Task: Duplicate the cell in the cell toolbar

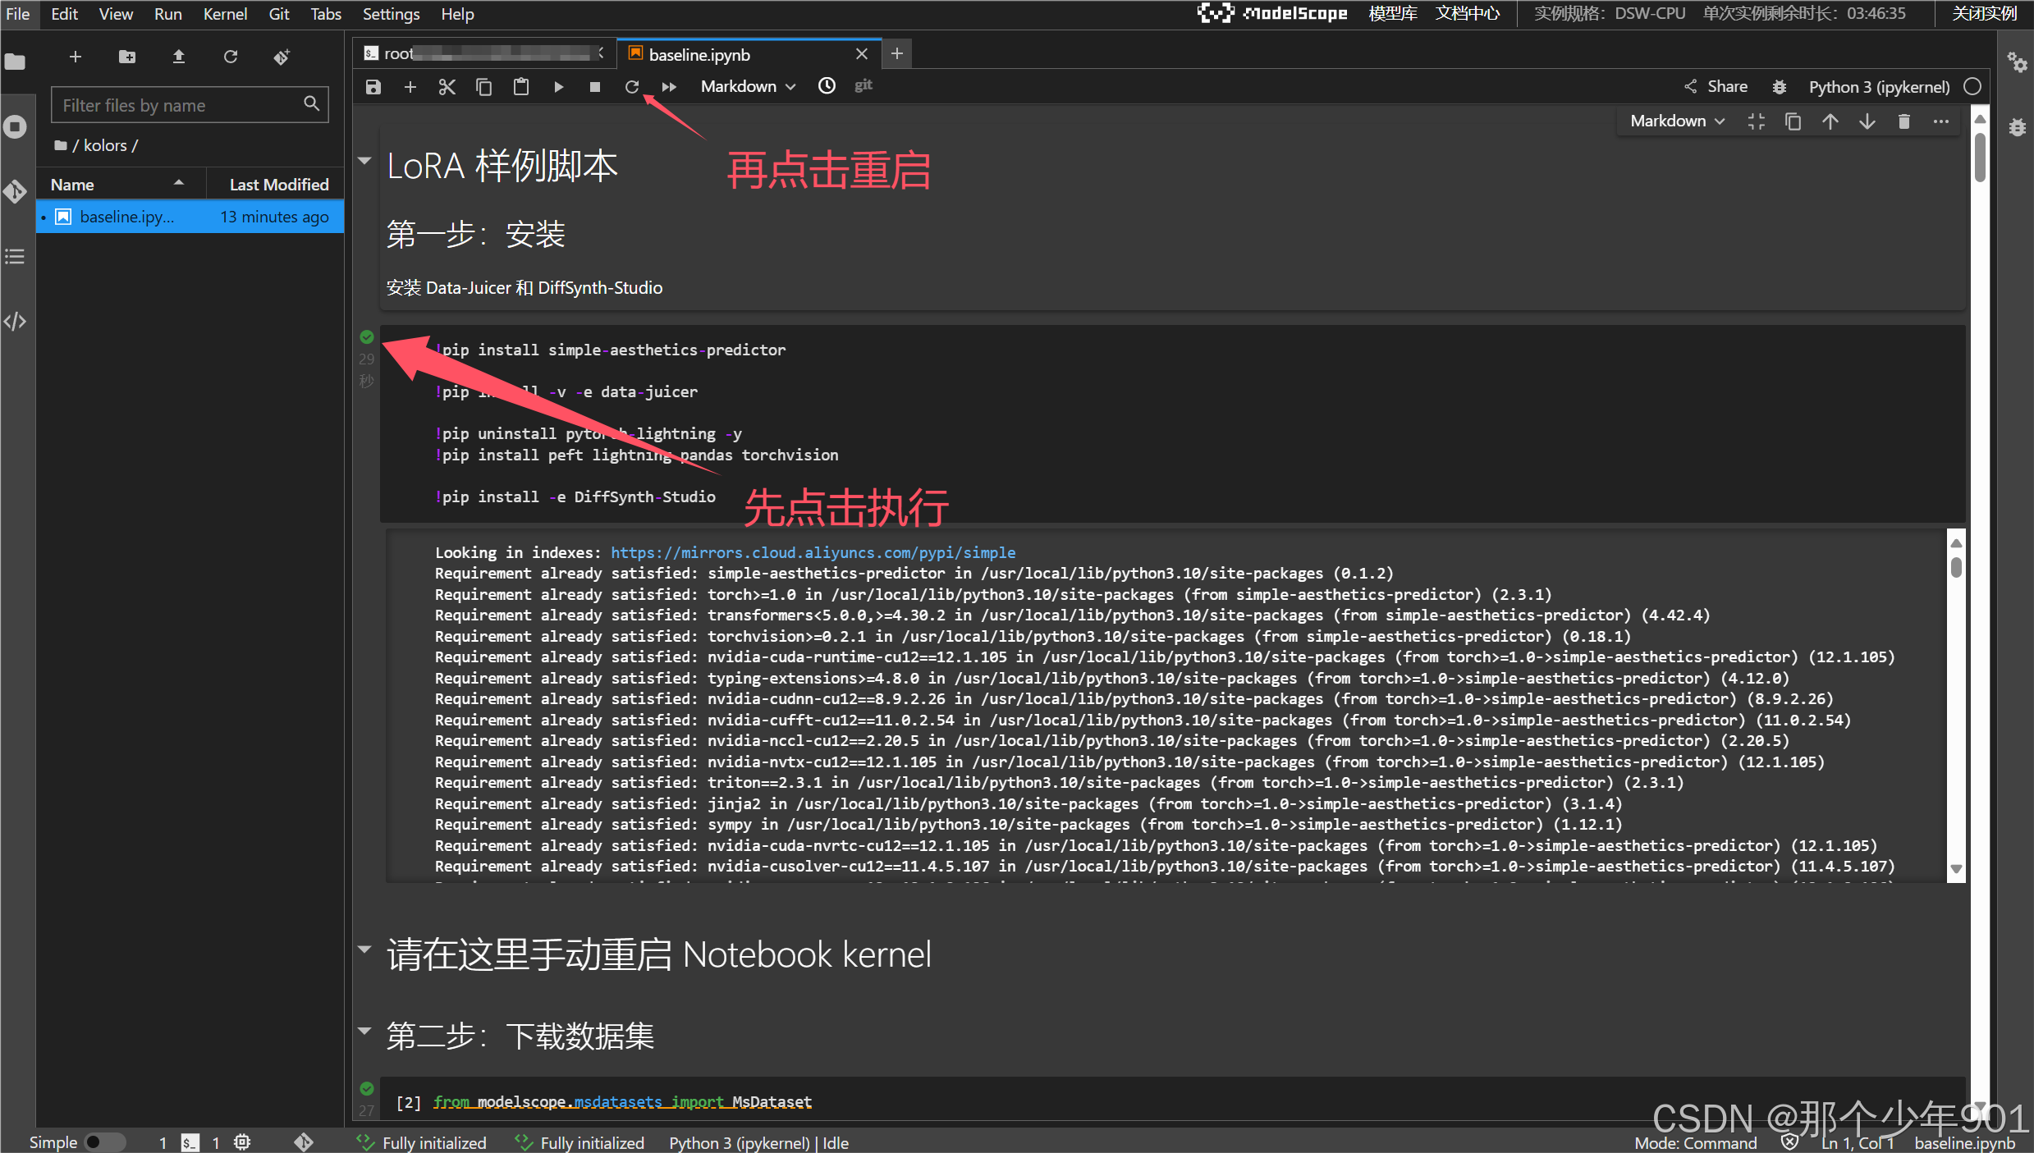Action: click(1793, 121)
